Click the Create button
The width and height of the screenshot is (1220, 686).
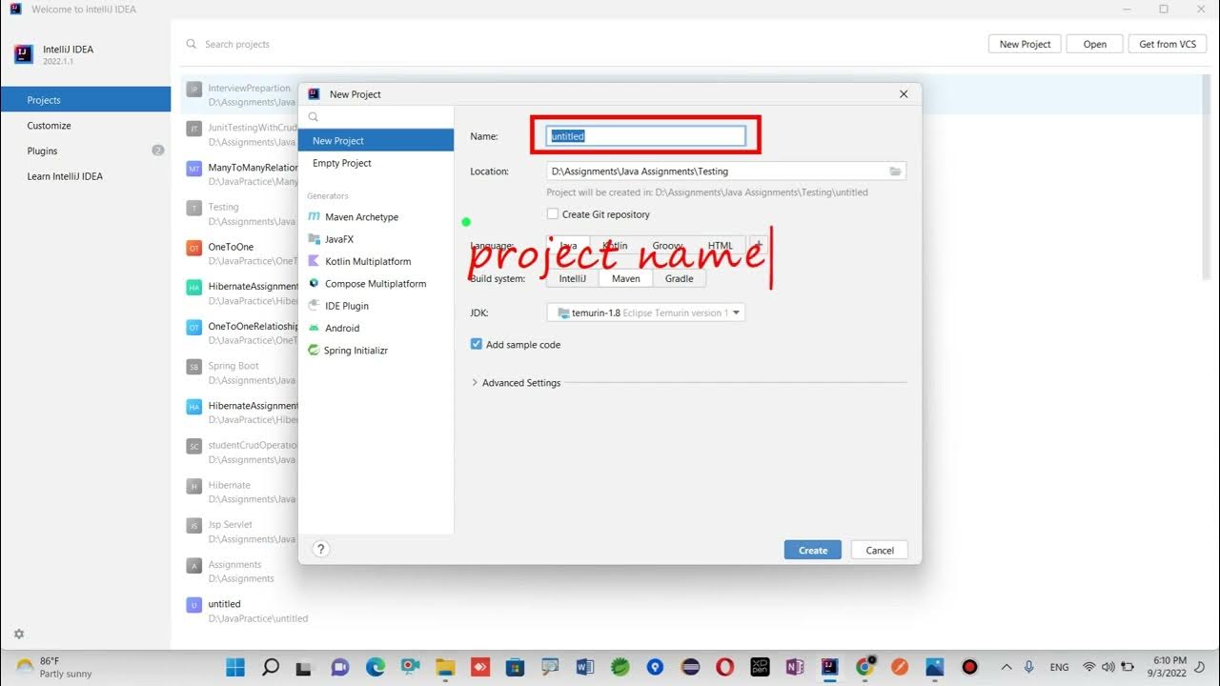tap(813, 550)
